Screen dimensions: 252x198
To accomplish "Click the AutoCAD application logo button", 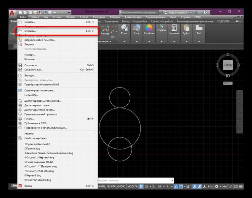I will pos(12,13).
